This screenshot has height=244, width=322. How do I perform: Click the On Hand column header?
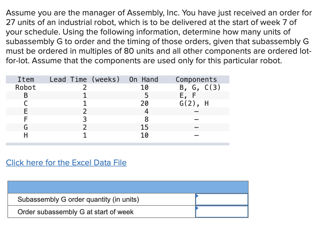tap(143, 79)
